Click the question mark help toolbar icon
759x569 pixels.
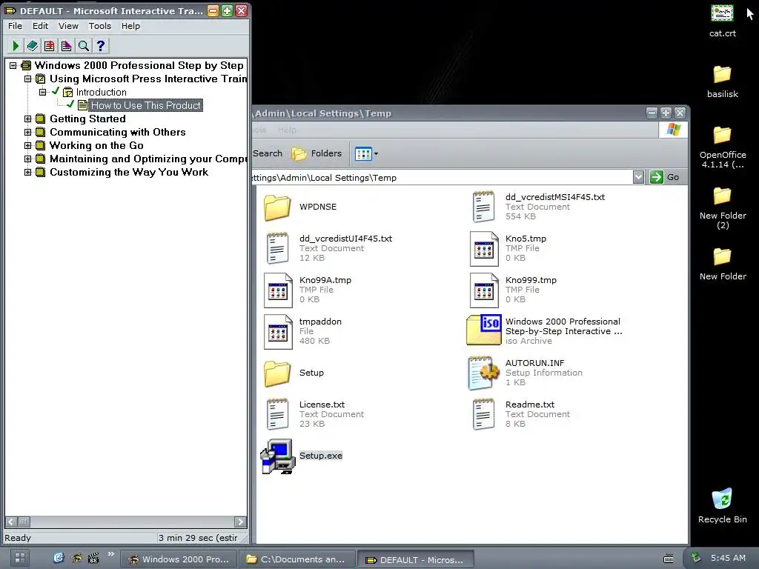pos(100,46)
